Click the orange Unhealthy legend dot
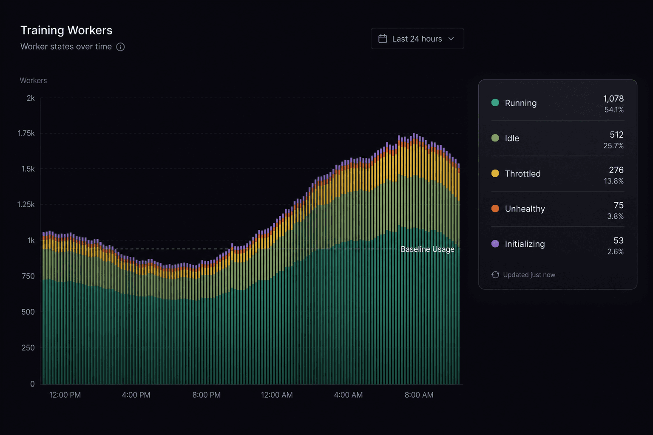This screenshot has height=435, width=653. click(x=495, y=209)
